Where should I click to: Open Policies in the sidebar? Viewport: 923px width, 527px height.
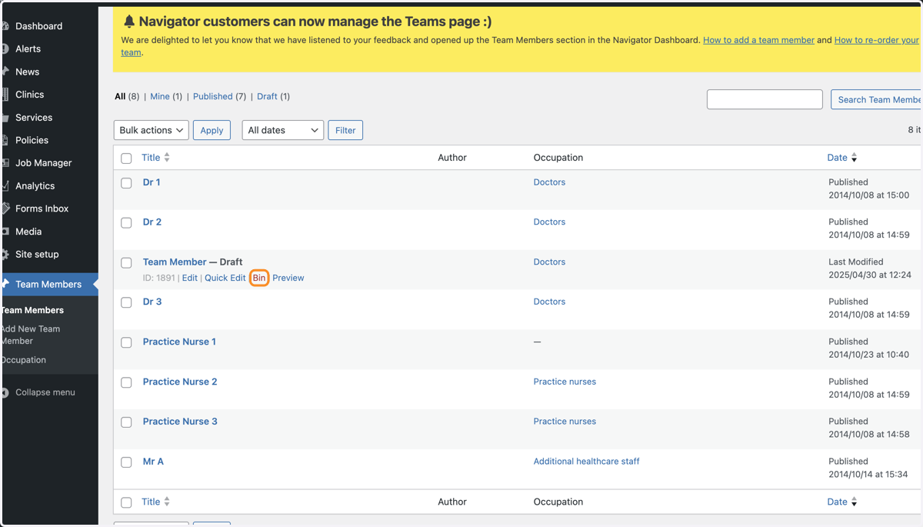point(32,140)
